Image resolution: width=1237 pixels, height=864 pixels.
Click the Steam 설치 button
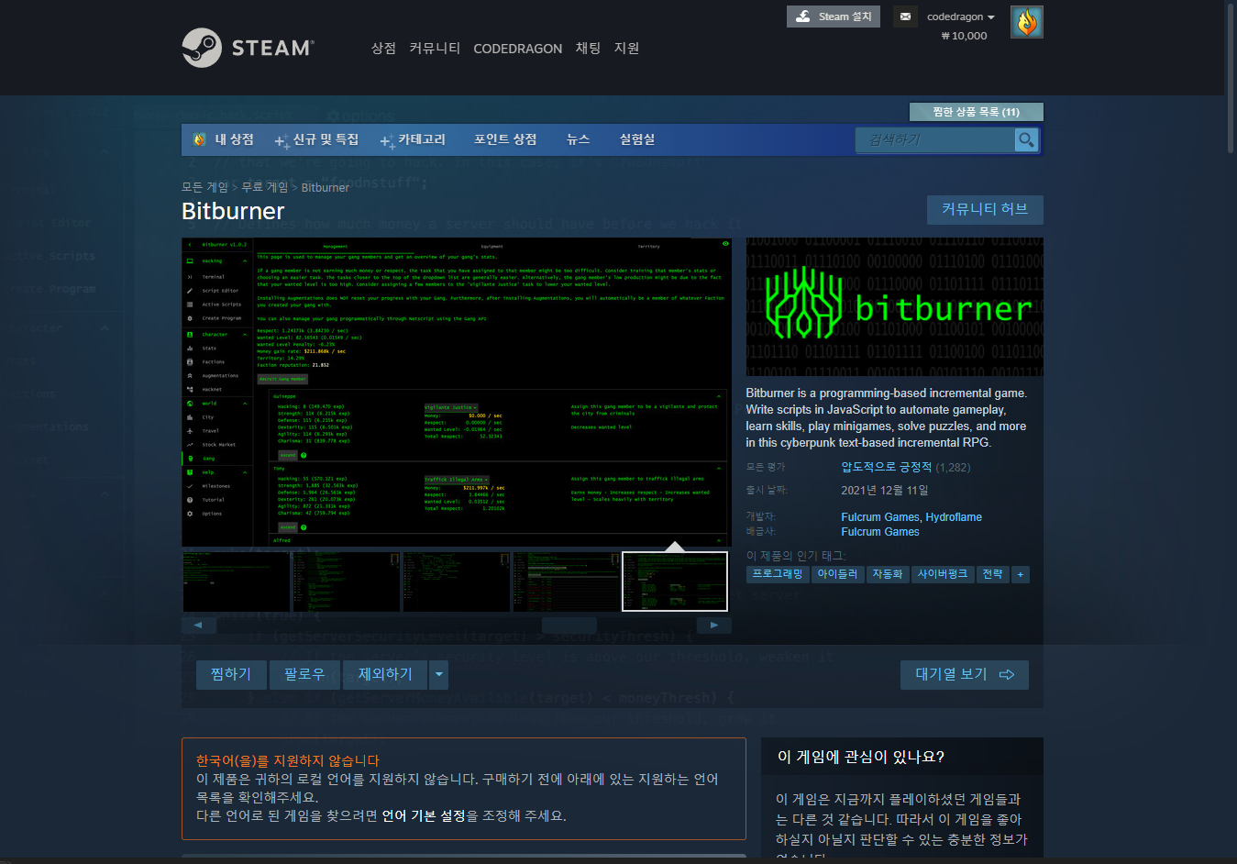pyautogui.click(x=834, y=17)
